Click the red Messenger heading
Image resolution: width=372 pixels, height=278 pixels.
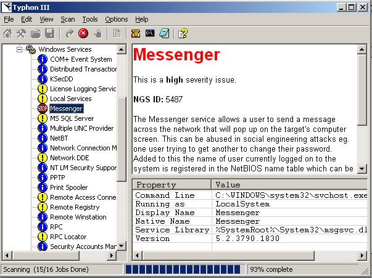[x=177, y=55]
